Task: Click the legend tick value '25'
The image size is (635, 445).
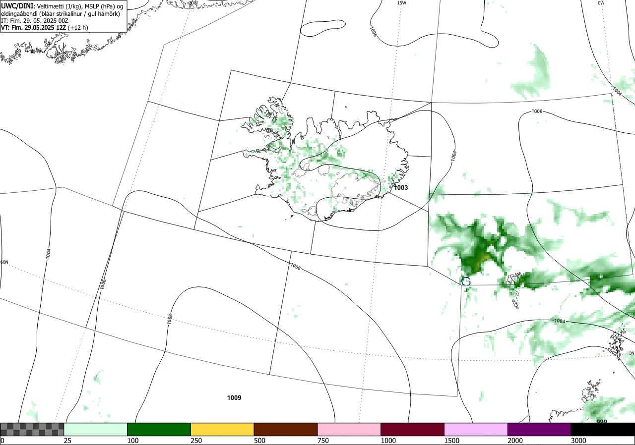Action: (x=68, y=441)
